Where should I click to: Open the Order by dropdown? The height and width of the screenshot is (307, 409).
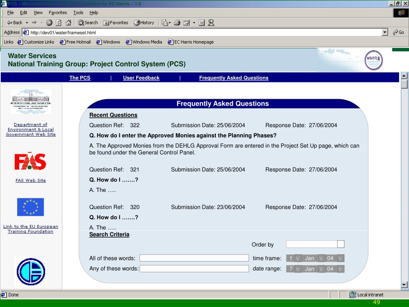point(341,244)
